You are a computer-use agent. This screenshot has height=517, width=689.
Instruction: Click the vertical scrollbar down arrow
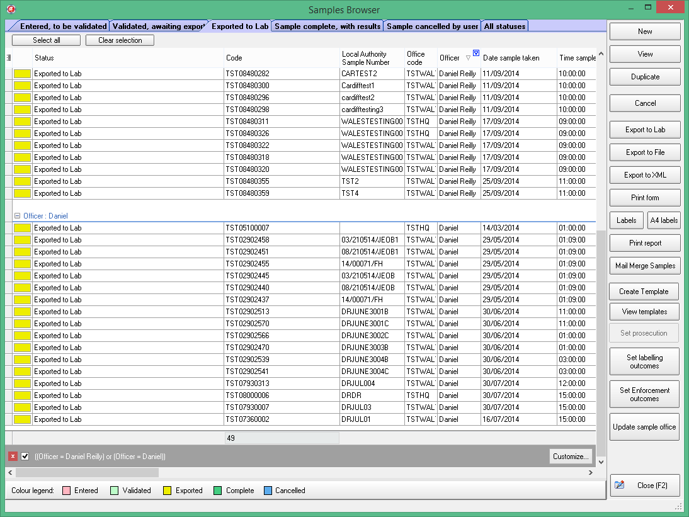(x=601, y=462)
